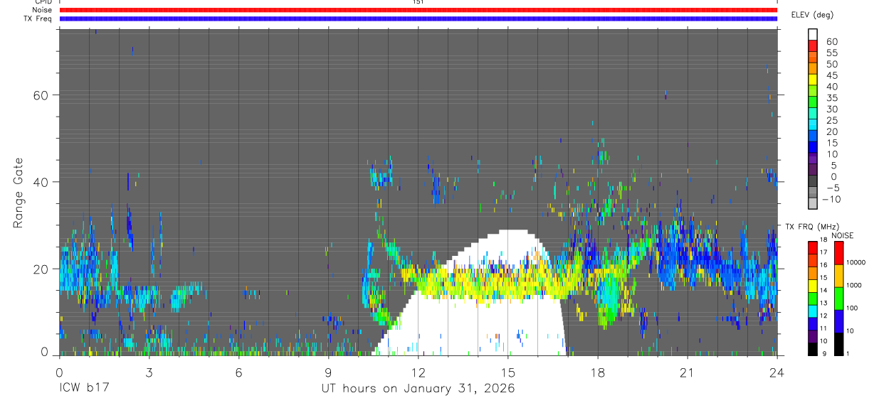The image size is (874, 403).
Task: Select the green segment of NOISE color bar
Action: (x=838, y=299)
